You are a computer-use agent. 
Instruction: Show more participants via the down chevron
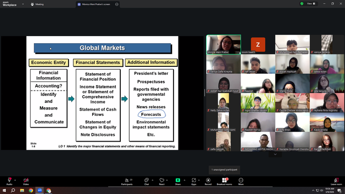[x=275, y=155]
